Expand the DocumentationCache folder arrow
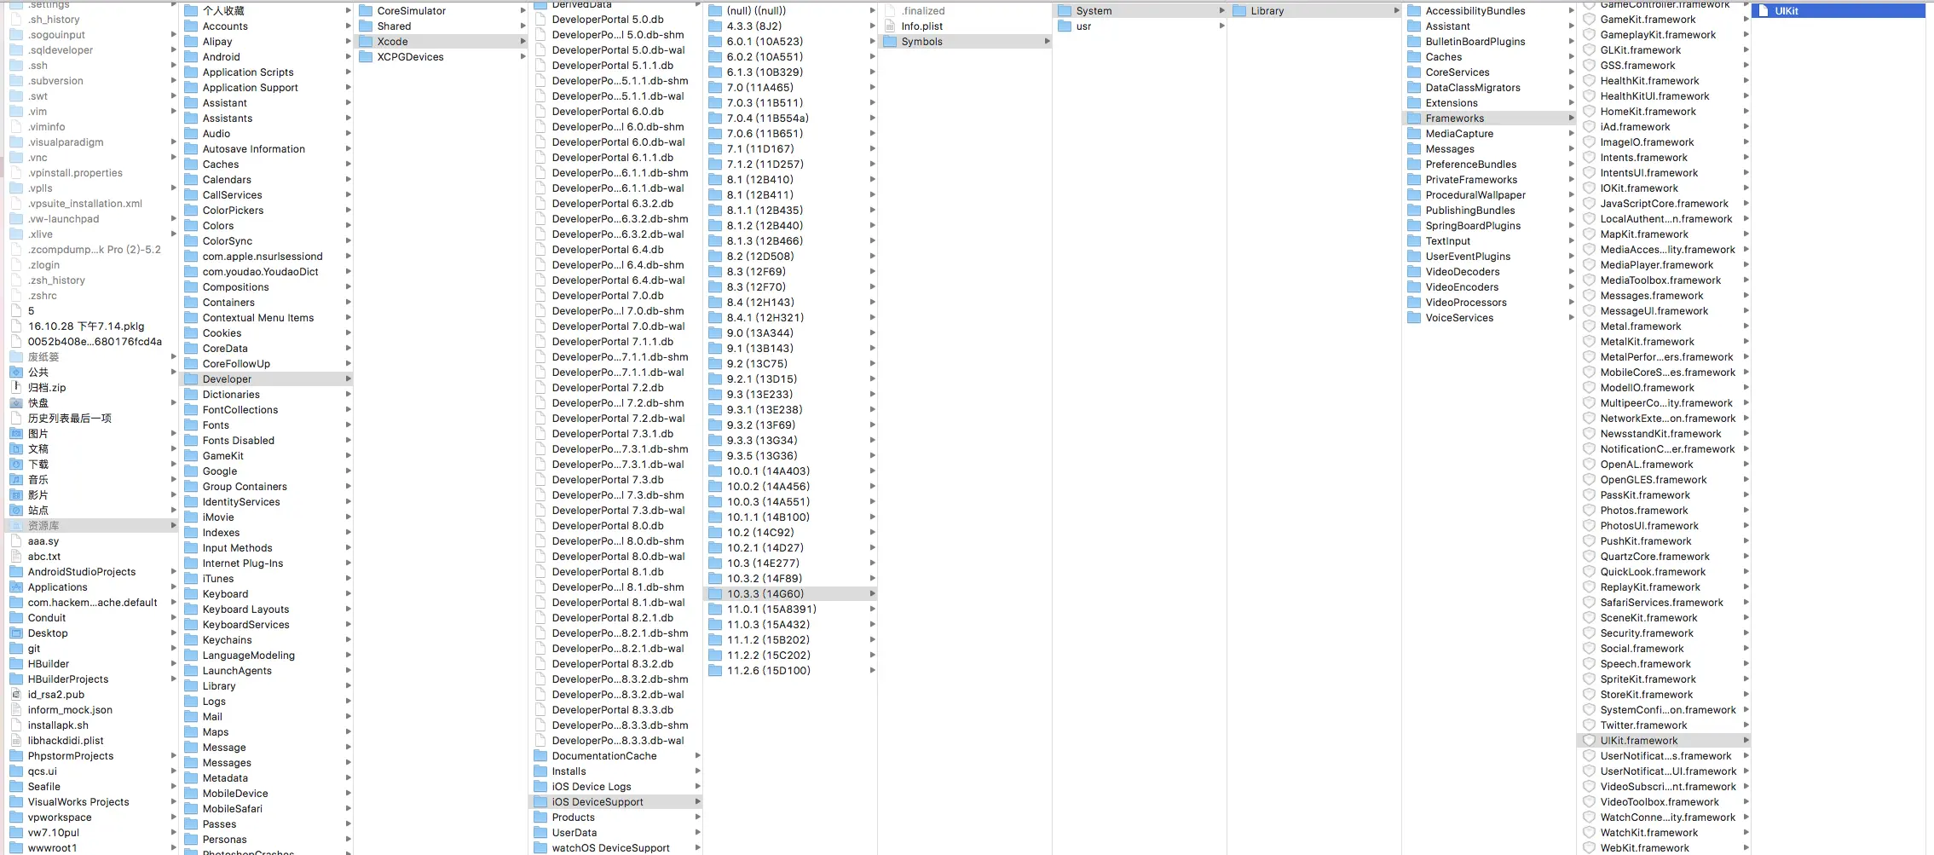 click(x=697, y=756)
